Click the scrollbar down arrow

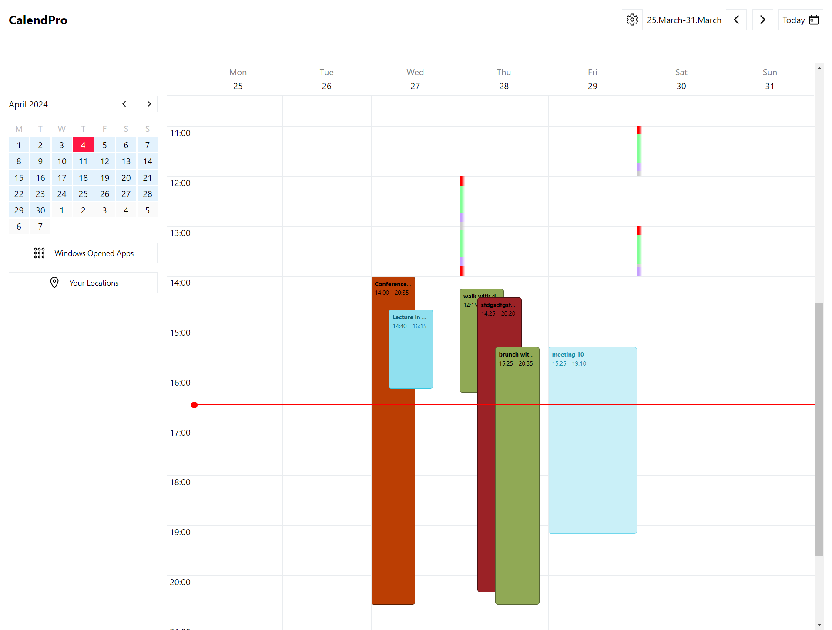pyautogui.click(x=819, y=625)
